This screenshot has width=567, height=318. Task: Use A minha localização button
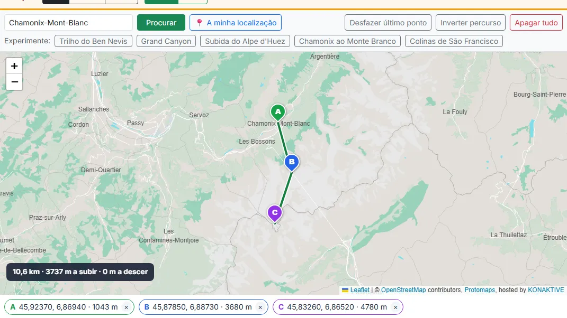[x=236, y=22]
